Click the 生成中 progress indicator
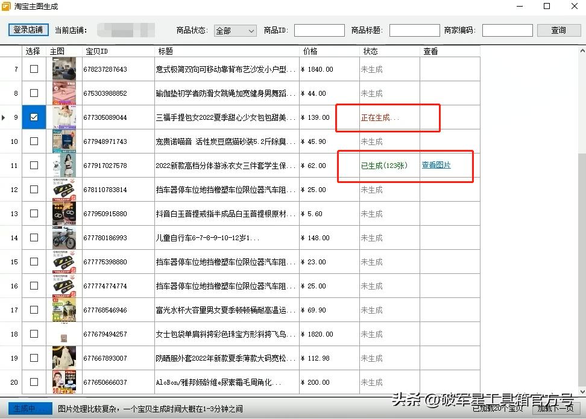Image resolution: width=586 pixels, height=419 pixels. click(29, 408)
